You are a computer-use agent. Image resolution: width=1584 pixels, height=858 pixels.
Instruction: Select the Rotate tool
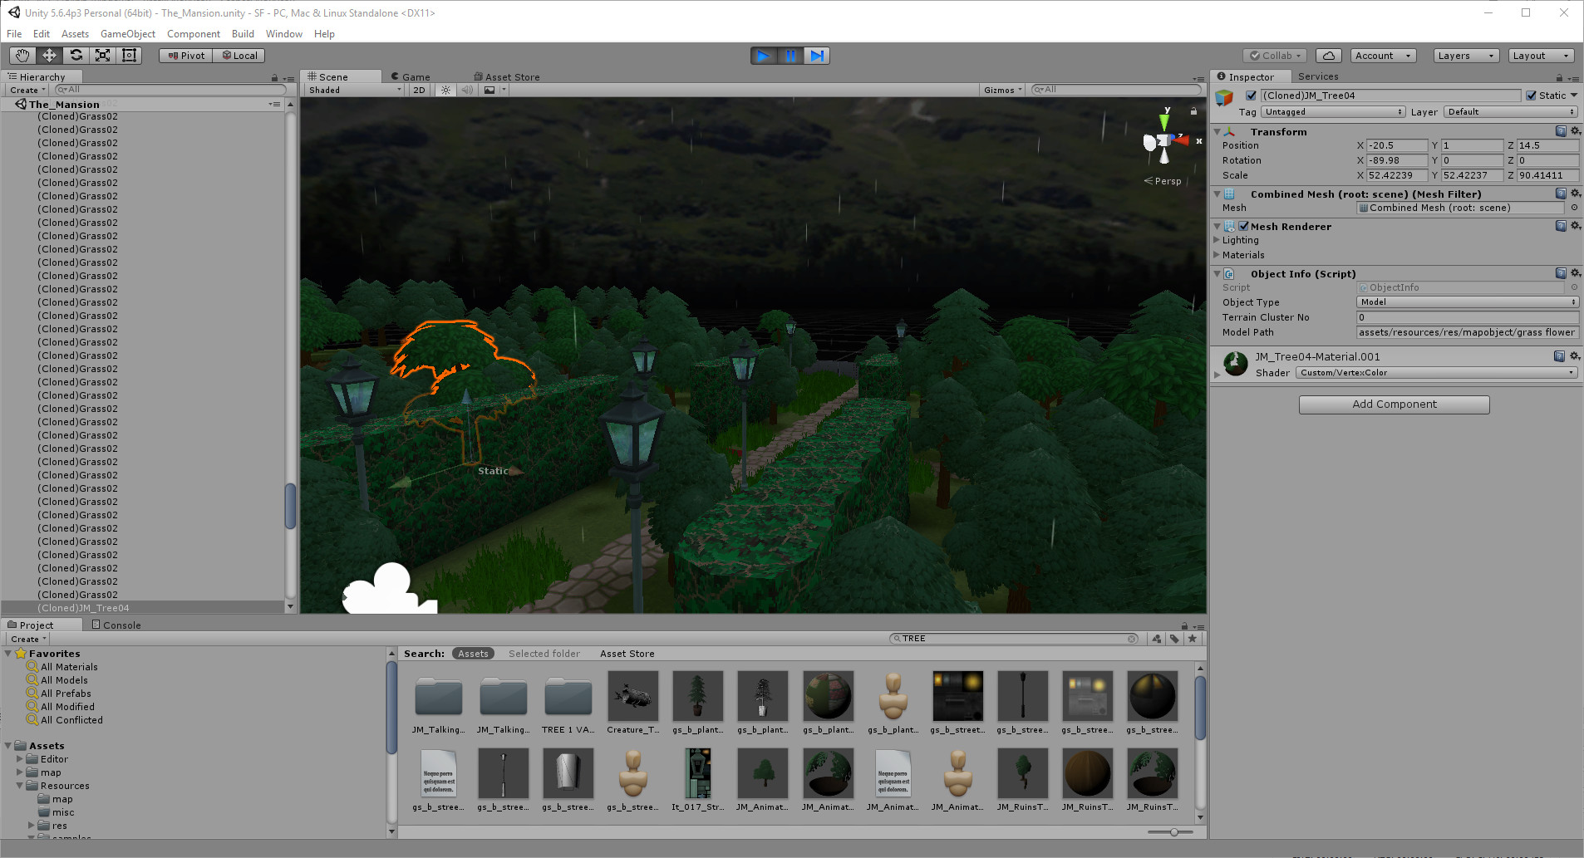[x=76, y=55]
